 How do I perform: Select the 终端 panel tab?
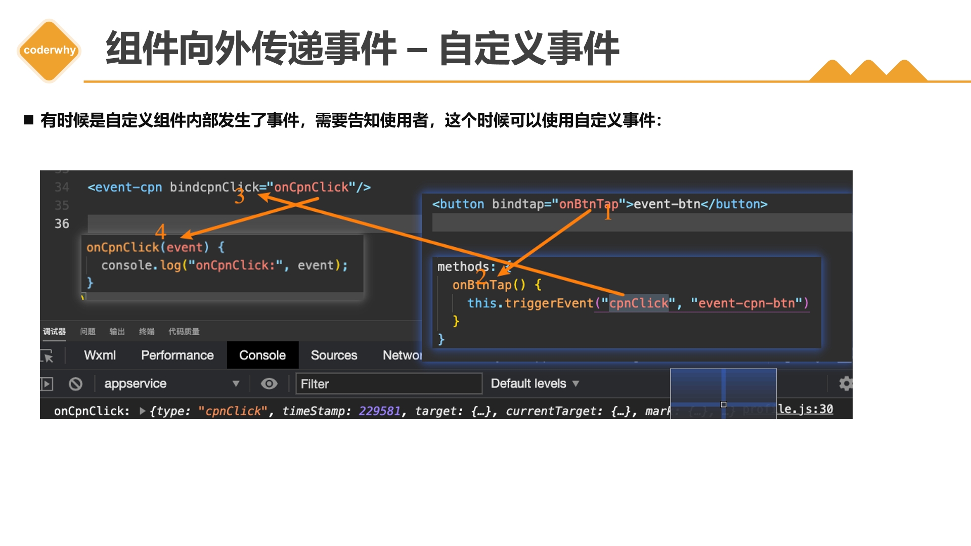click(x=147, y=332)
